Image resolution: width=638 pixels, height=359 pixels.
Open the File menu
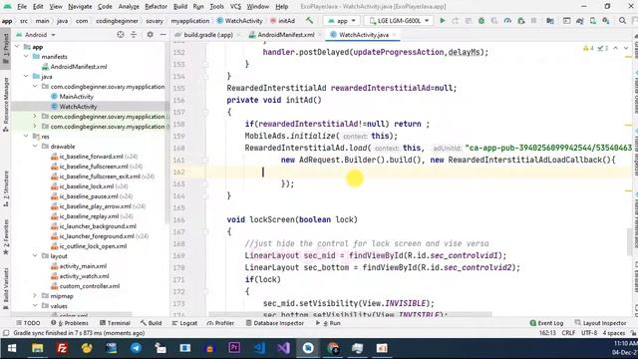click(x=22, y=7)
